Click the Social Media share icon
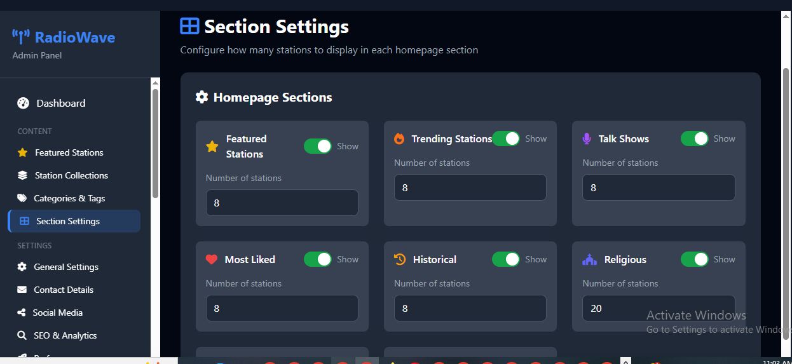This screenshot has width=792, height=364. coord(22,313)
